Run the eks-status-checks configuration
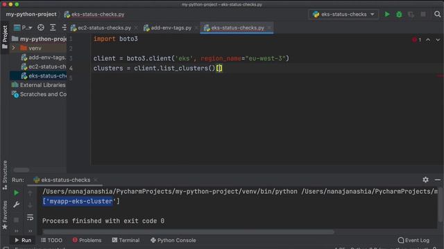This screenshot has width=444, height=249. coord(387,14)
